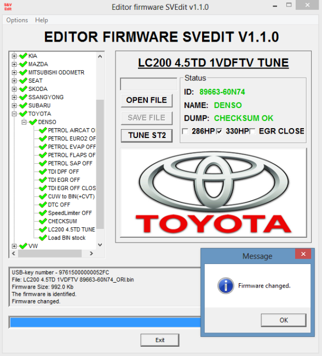Click the green checkmark icon beside SSANGYONG
This screenshot has width=322, height=356.
click(23, 97)
